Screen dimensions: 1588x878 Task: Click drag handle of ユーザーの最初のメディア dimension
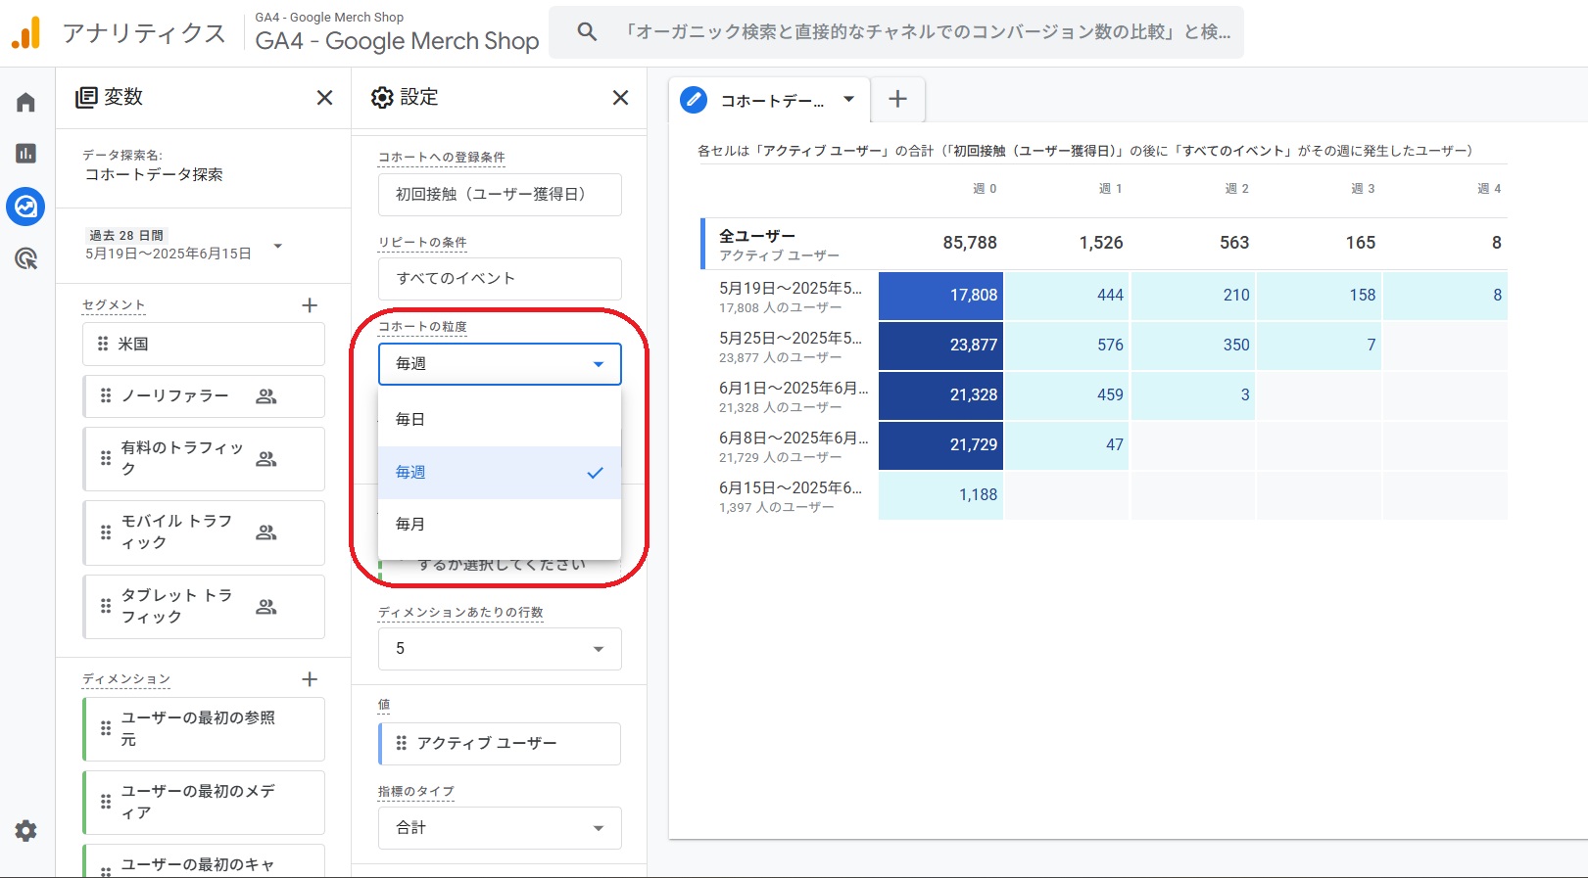[x=106, y=802]
